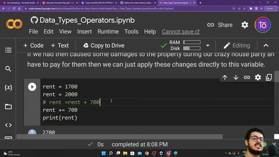
Task: Add a new Text cell
Action: [x=60, y=45]
